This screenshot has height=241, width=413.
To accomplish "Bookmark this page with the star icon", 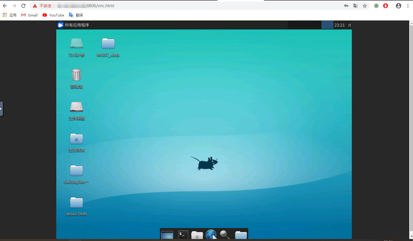I will [x=365, y=6].
